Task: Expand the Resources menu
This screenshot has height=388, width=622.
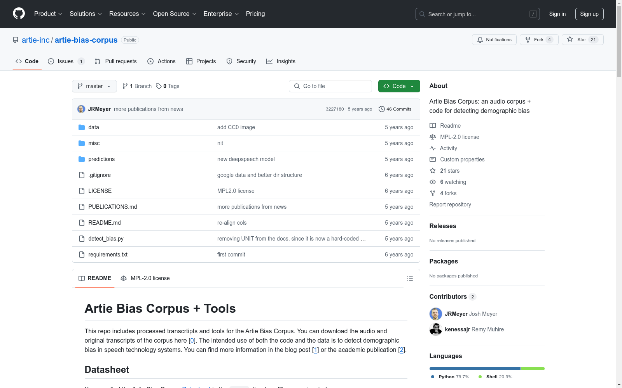Action: (x=128, y=14)
